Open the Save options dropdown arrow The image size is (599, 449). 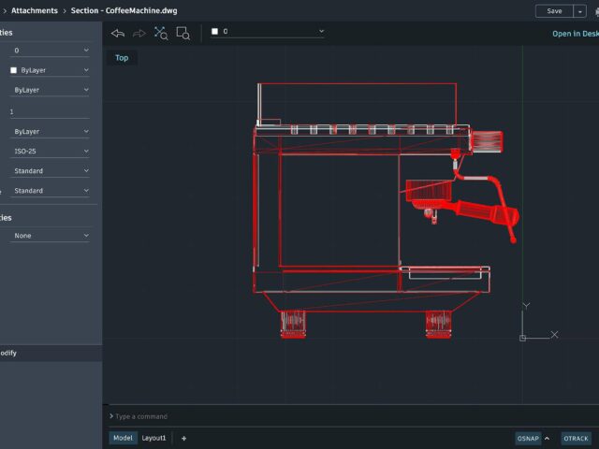coord(580,11)
